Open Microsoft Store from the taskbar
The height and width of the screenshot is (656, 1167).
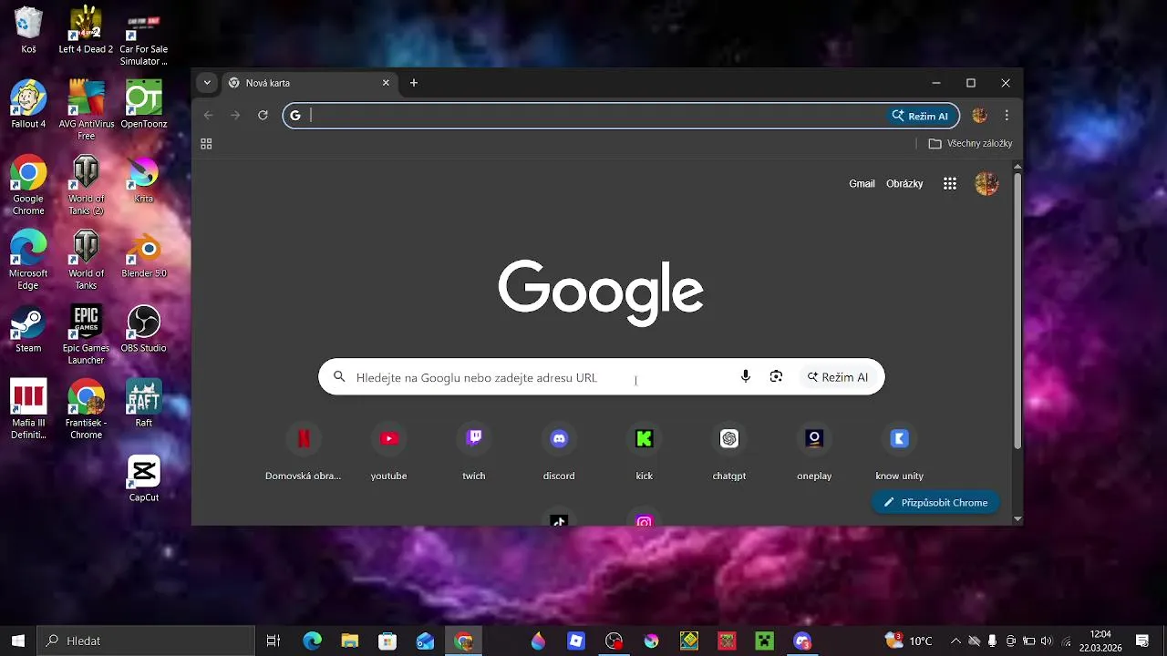[387, 641]
